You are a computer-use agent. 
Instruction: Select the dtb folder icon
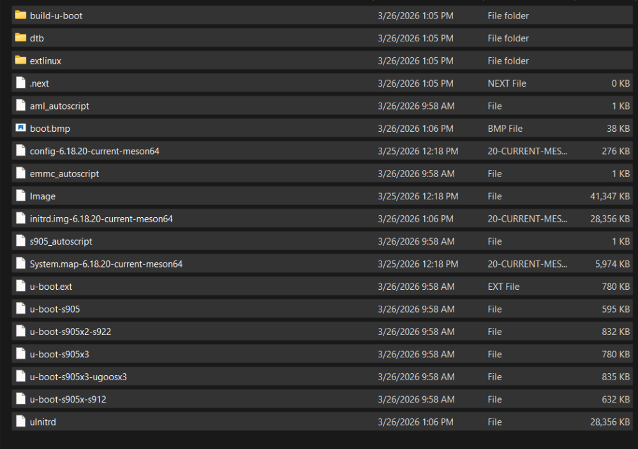pos(20,38)
